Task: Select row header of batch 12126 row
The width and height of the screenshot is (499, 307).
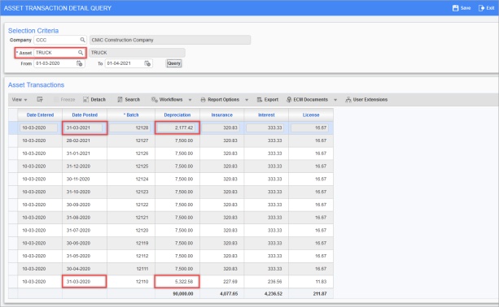Action: pos(13,153)
